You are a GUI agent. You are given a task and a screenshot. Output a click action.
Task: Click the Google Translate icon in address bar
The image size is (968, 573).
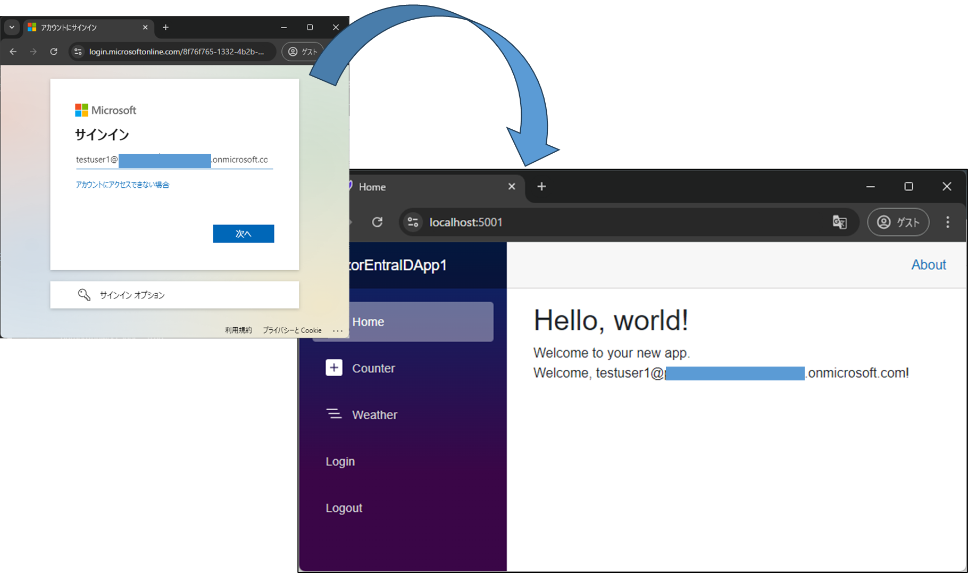click(x=840, y=222)
